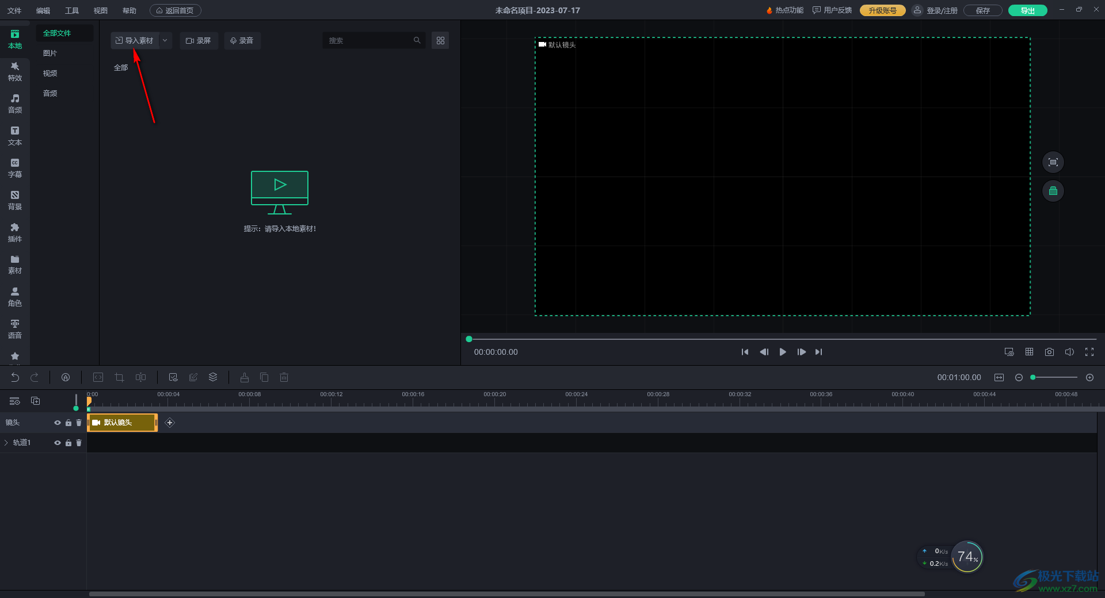Expand the 轨道1 track chevron

[6, 443]
